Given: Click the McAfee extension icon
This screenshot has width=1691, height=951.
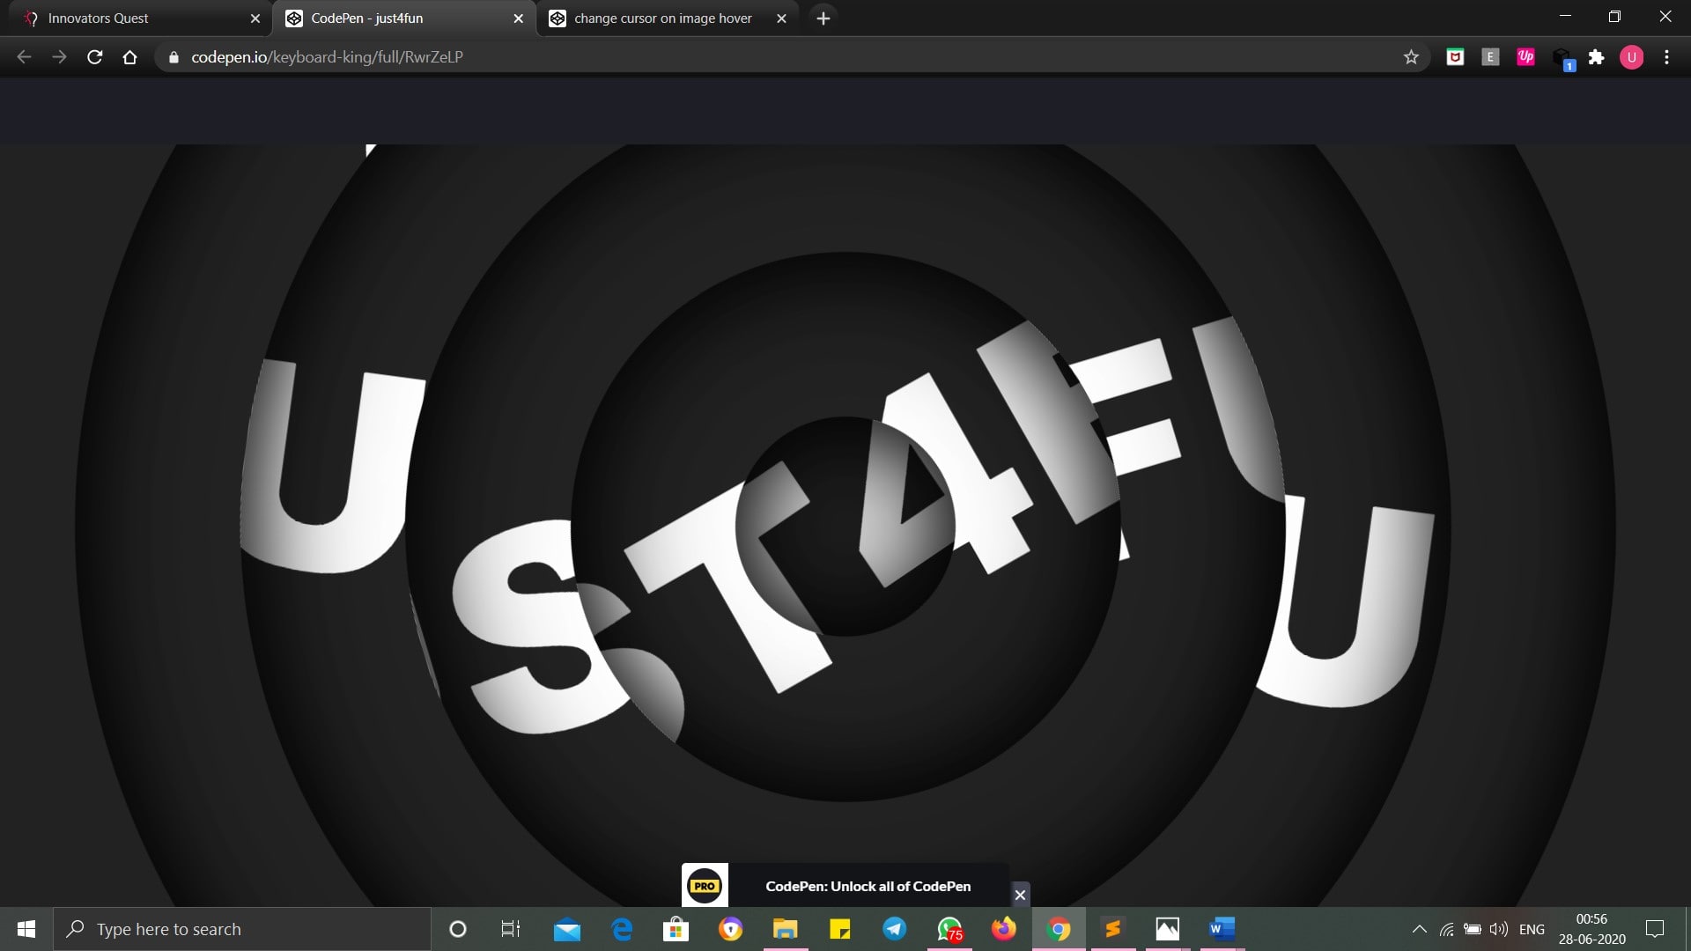Looking at the screenshot, I should click(1455, 57).
